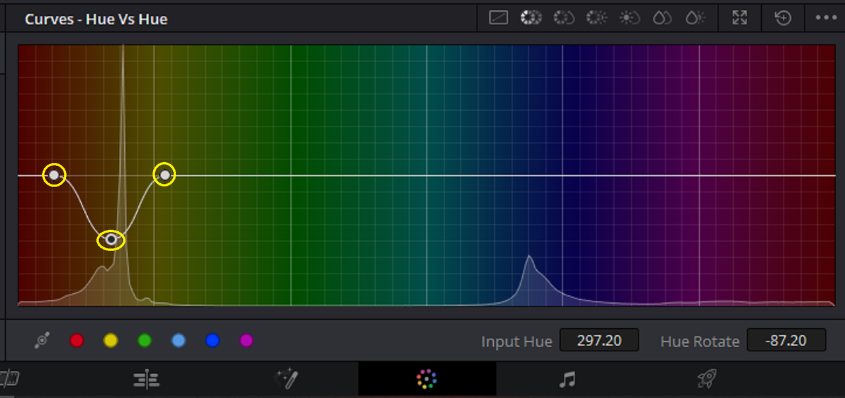Click the "Input Hue" label
The image size is (845, 398).
click(x=516, y=341)
